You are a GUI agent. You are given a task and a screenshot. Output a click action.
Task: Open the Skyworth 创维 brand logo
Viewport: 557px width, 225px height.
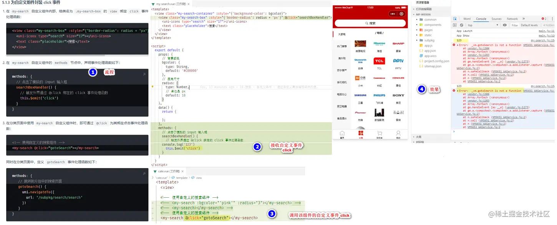point(360,61)
